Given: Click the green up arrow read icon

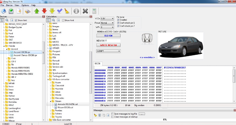Looking at the screenshot, I should [36, 11].
